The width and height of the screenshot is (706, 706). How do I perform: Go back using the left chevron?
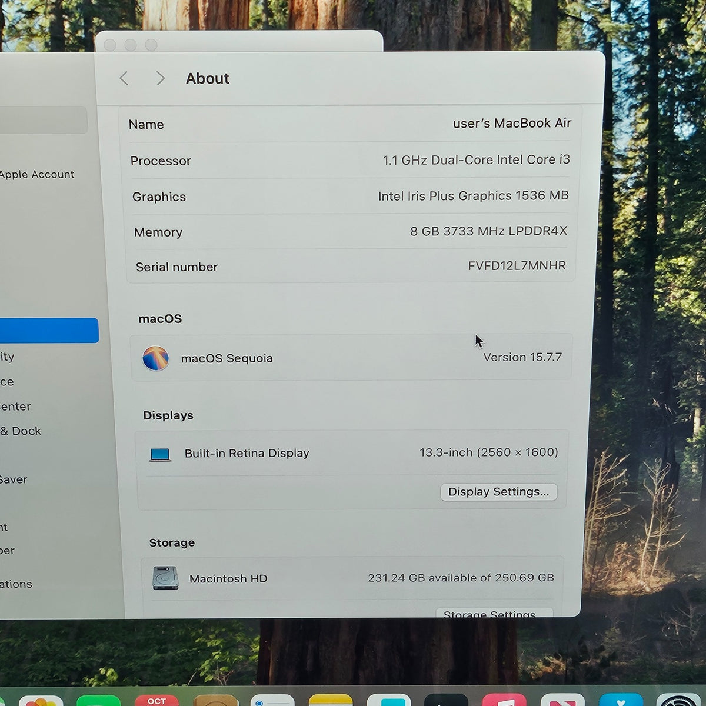pos(124,78)
